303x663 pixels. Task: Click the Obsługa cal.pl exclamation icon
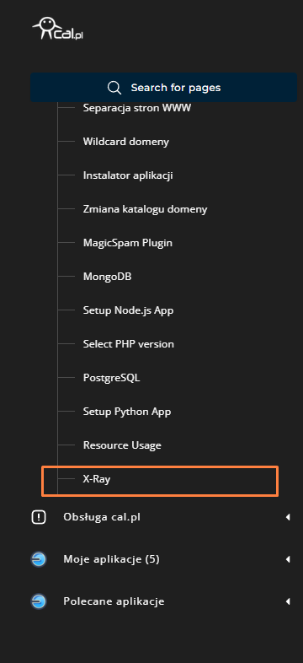pos(39,517)
